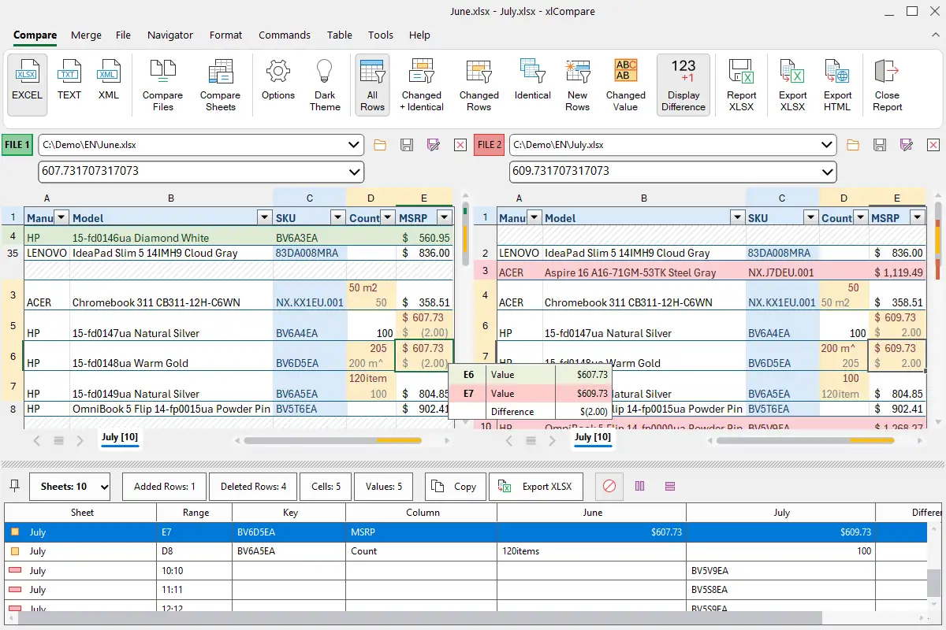Toggle Display Difference option
Viewport: 946px width, 630px height.
pos(683,85)
